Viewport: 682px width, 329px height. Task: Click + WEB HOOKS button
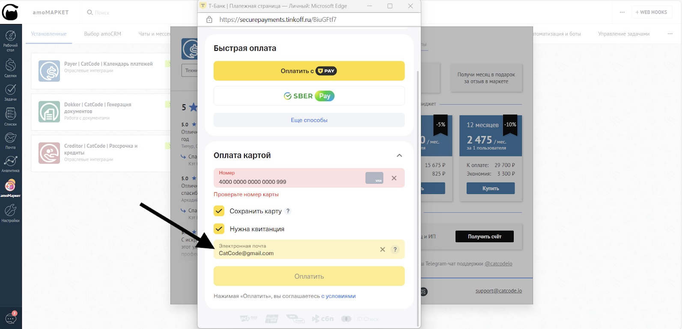651,12
